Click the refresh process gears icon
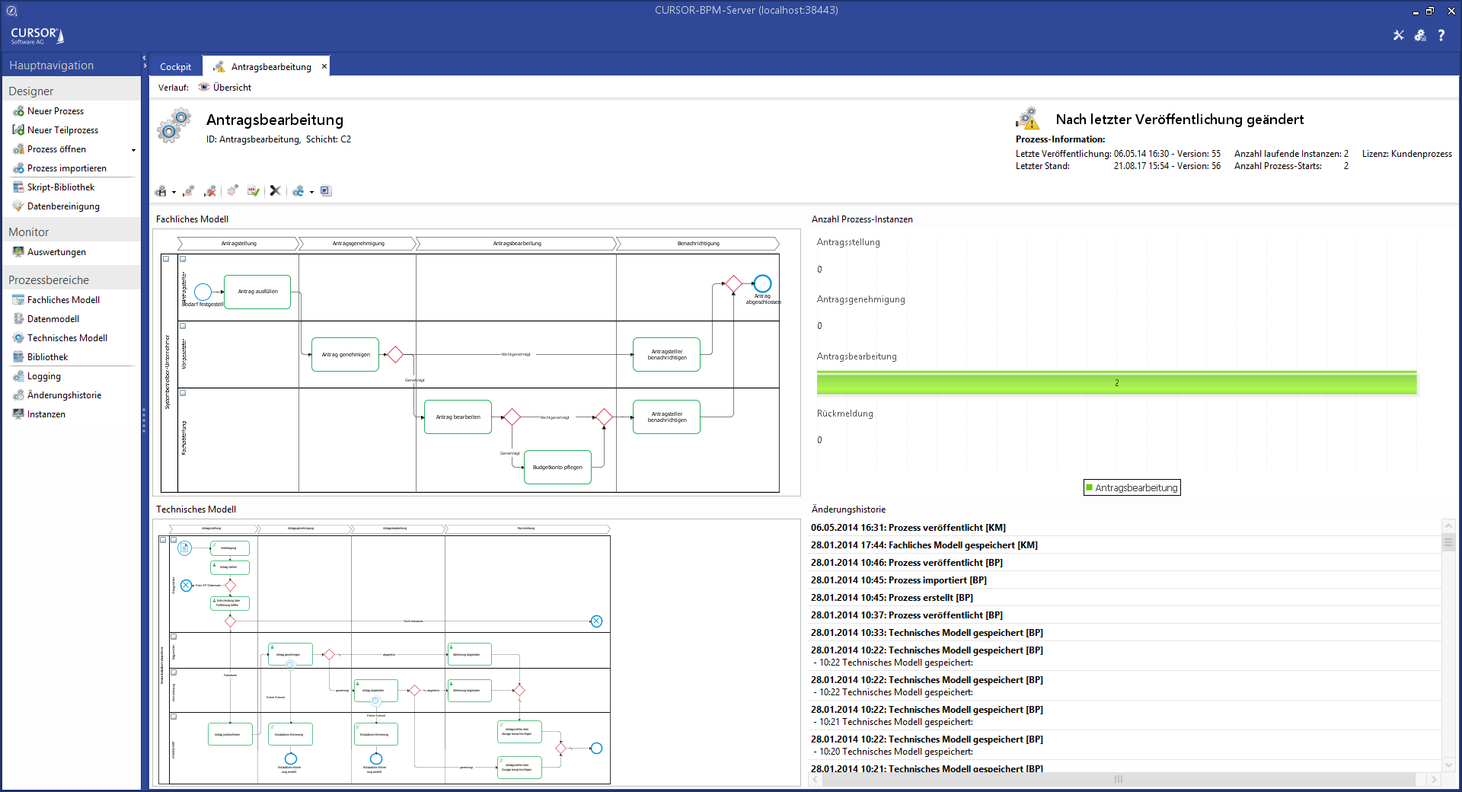Viewport: 1462px width, 792px height. [298, 191]
